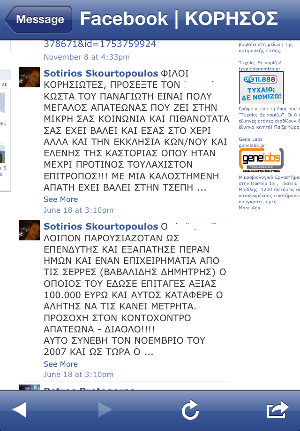Open first June 18 at 3:10pm timestamp
Viewport: 300px width, 431px height.
point(78,210)
